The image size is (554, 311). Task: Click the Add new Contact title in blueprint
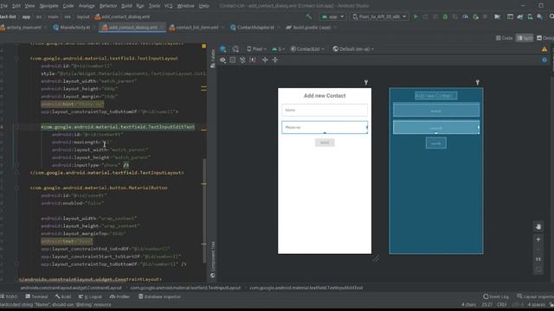pyautogui.click(x=436, y=96)
